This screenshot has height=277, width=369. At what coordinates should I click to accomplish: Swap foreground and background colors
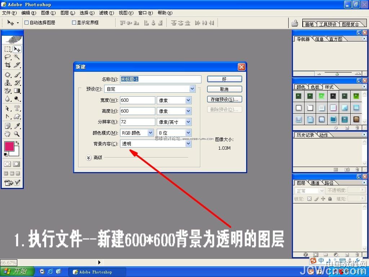pos(17,143)
